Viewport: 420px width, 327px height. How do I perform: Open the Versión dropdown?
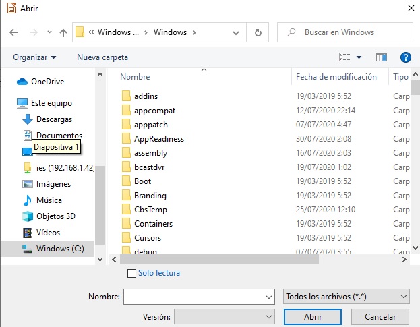click(224, 317)
